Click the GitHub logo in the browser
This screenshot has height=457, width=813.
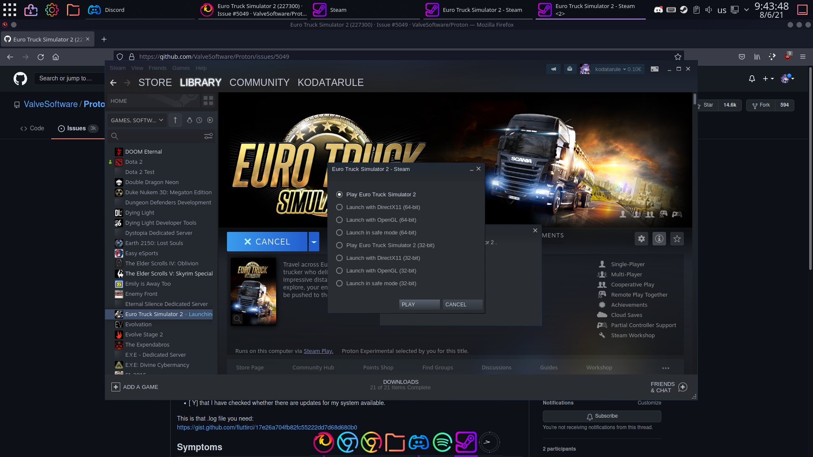pos(20,79)
